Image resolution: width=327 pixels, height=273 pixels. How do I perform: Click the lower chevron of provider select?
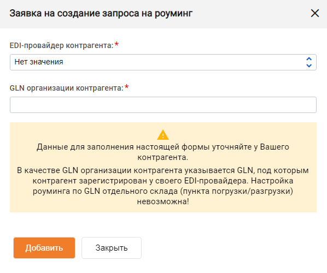coord(309,66)
